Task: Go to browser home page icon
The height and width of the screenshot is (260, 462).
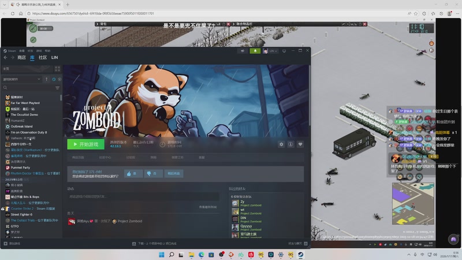Action: (21, 13)
